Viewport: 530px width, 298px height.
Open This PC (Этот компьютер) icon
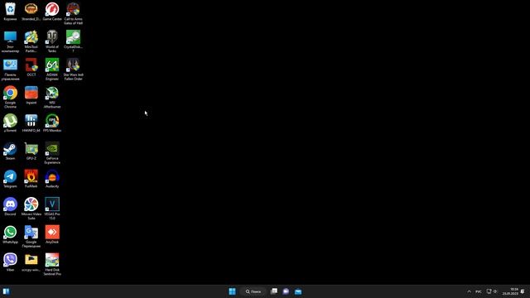click(x=10, y=41)
